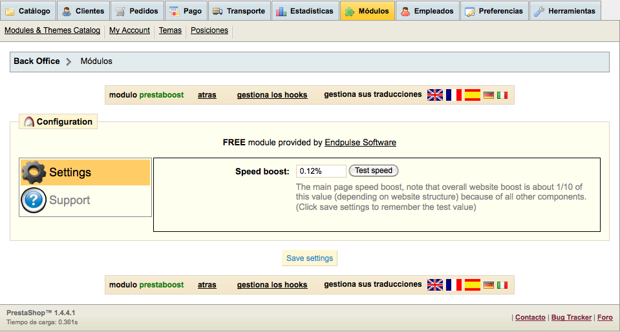Select Spanish flag in top translations bar

pos(472,95)
